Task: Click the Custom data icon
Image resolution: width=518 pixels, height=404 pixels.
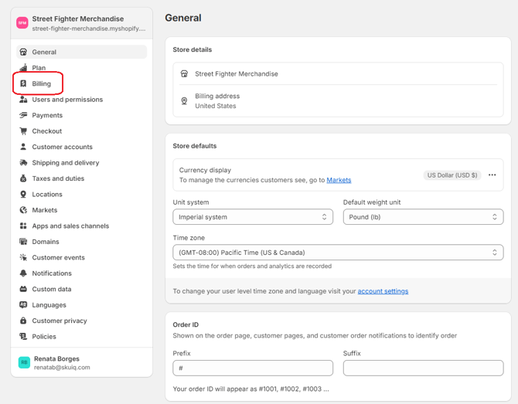Action: (23, 289)
